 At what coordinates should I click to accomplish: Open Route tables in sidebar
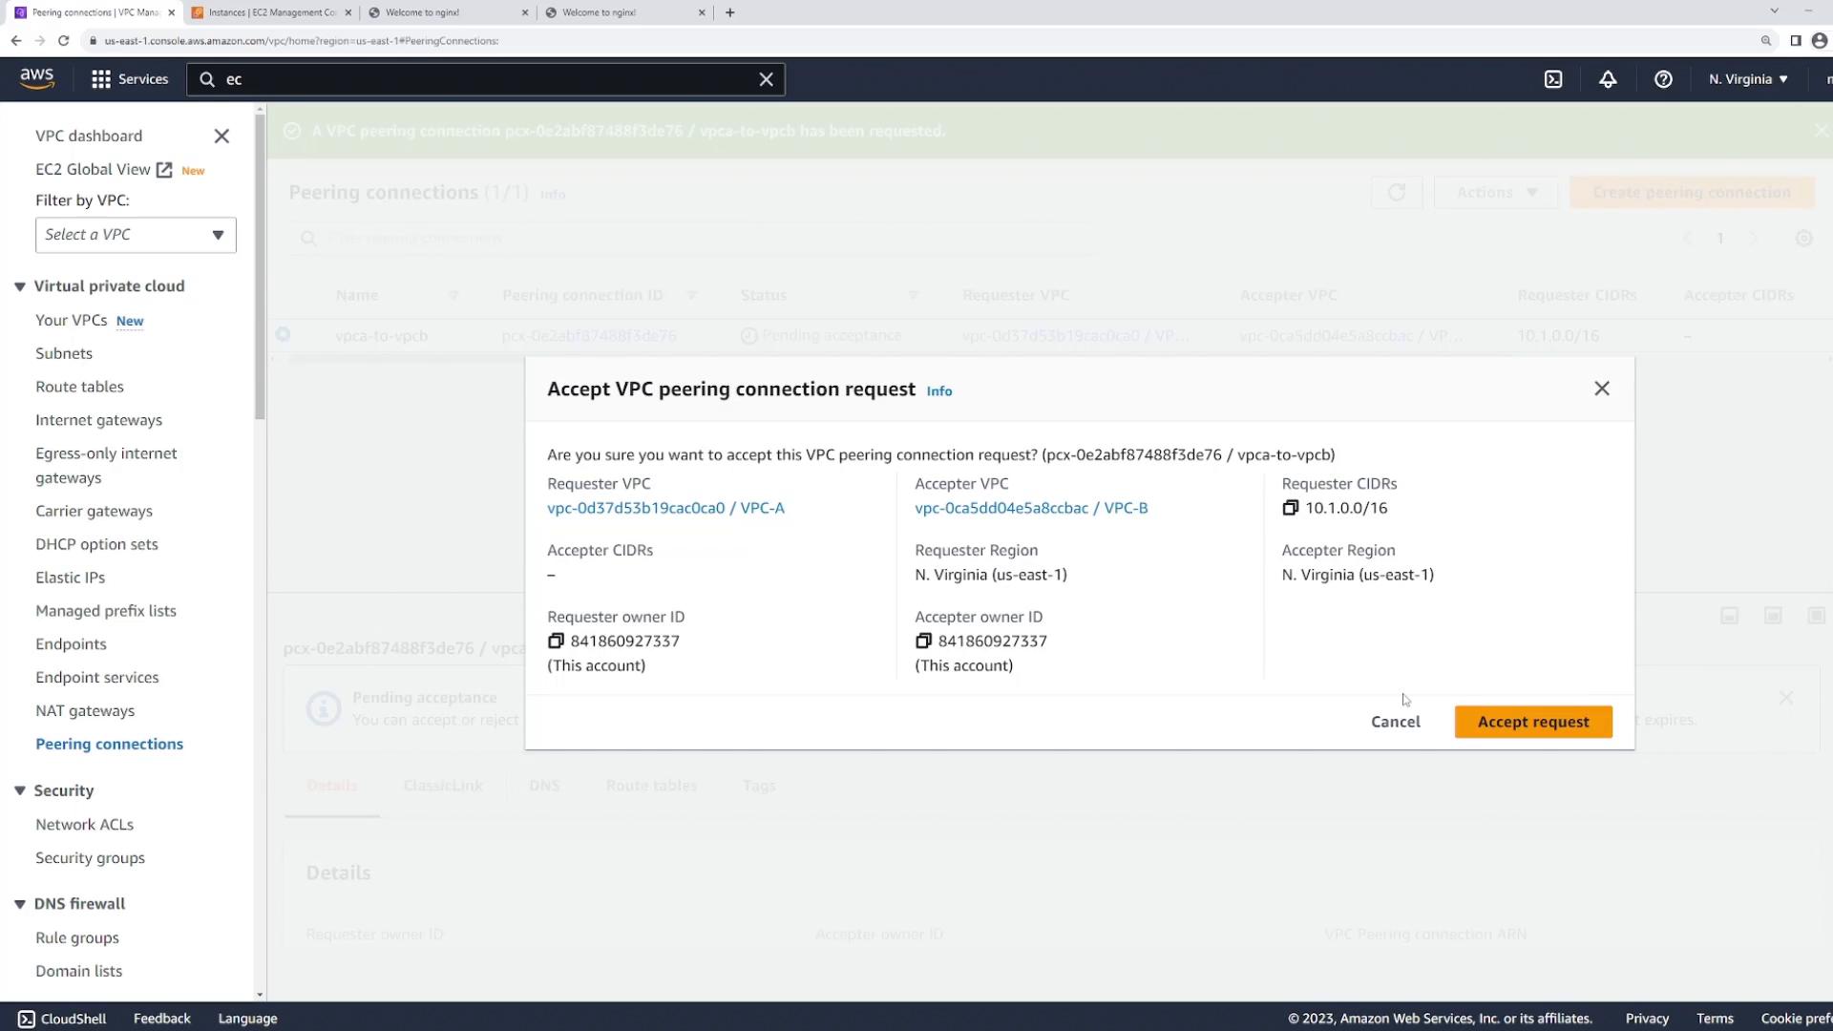[79, 387]
